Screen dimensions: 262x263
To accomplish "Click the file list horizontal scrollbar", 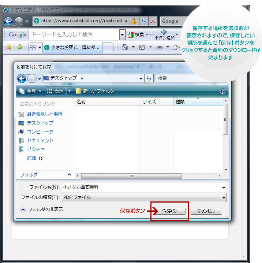I will click(131, 176).
